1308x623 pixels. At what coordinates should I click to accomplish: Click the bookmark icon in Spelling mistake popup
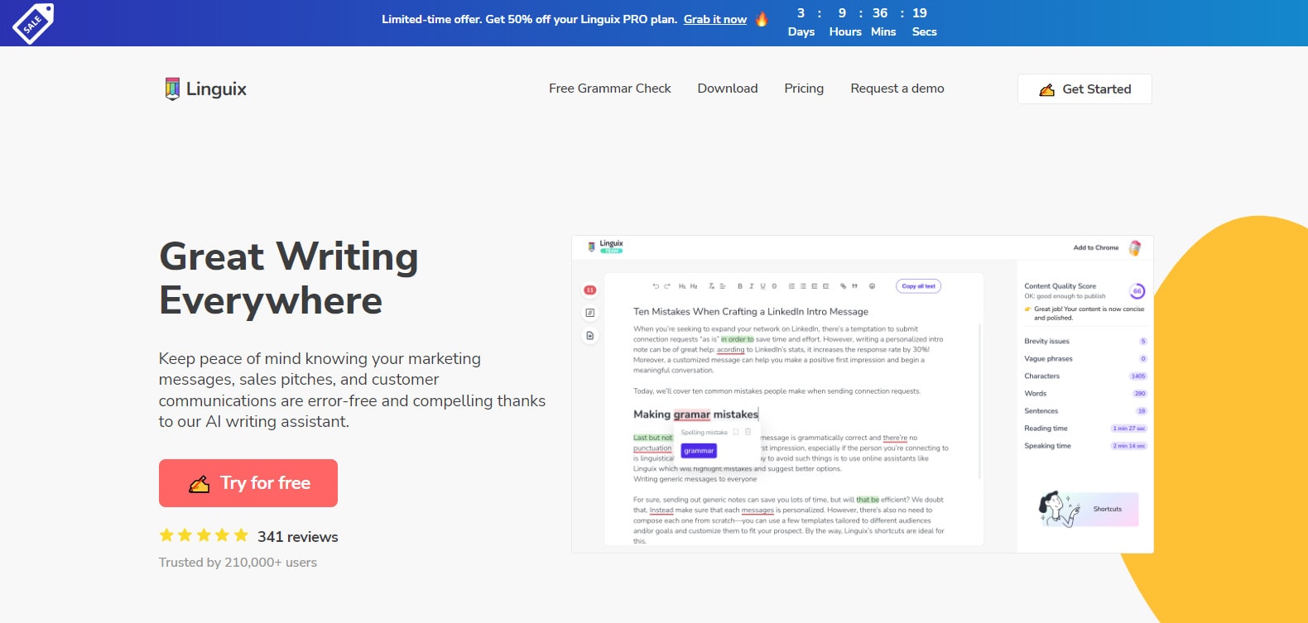[x=735, y=432]
